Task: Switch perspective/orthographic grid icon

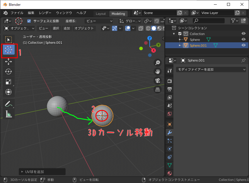Action: (158, 90)
